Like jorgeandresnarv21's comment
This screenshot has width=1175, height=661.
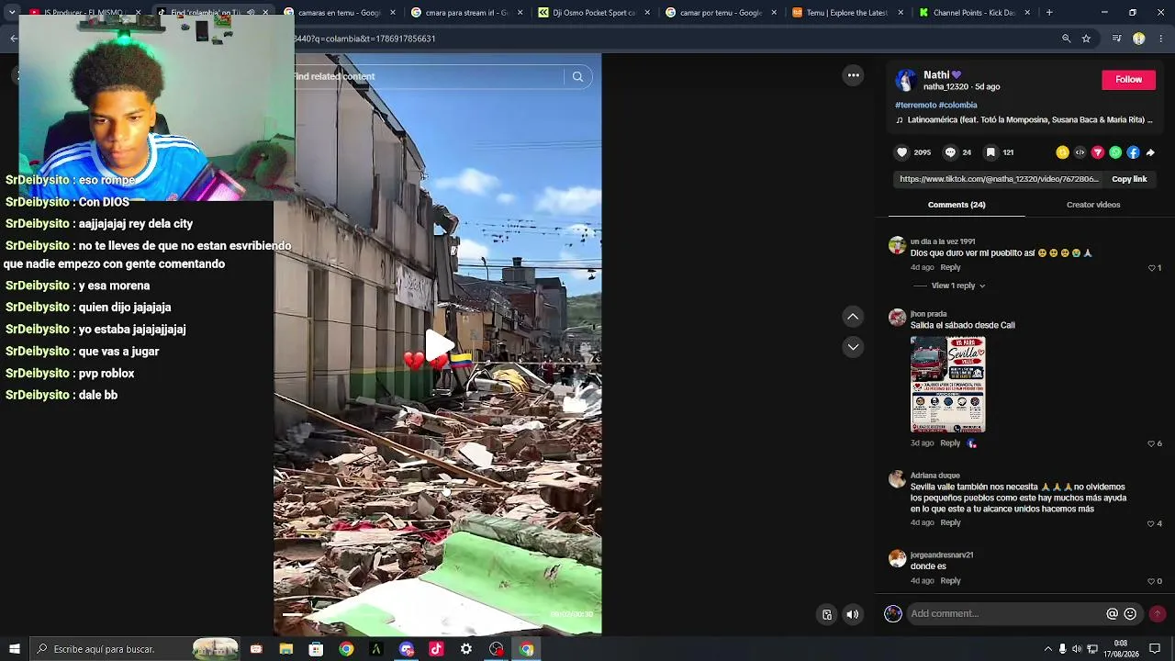(x=1152, y=581)
